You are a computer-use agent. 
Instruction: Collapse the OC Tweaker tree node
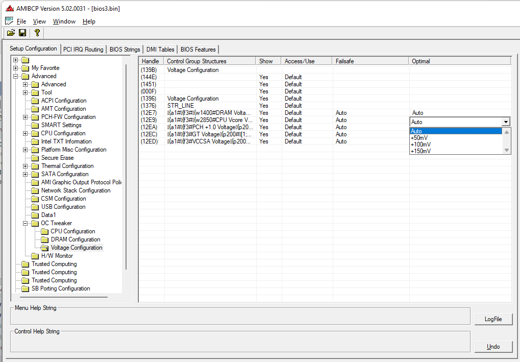(x=25, y=223)
